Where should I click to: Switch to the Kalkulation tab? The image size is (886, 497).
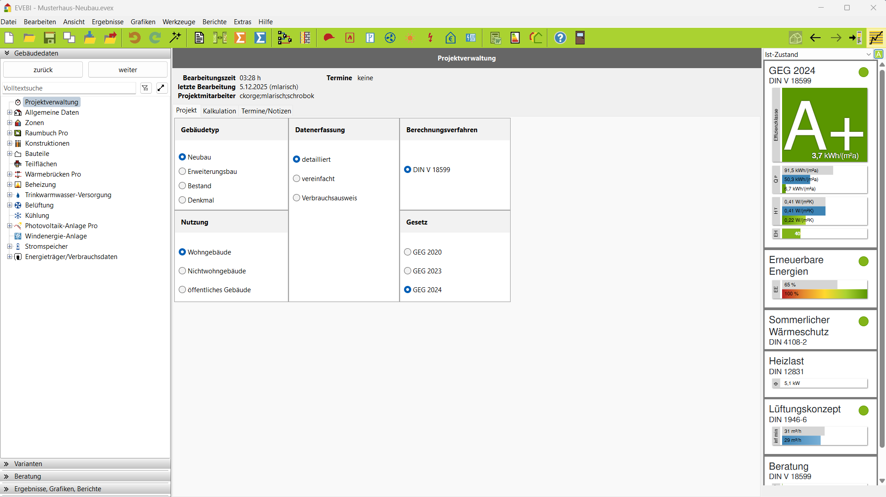tap(219, 111)
